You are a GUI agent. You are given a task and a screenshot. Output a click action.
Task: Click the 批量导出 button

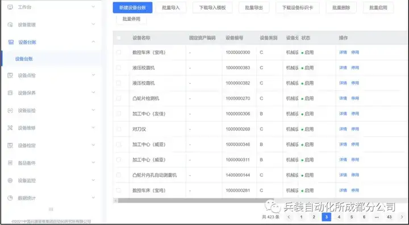254,7
